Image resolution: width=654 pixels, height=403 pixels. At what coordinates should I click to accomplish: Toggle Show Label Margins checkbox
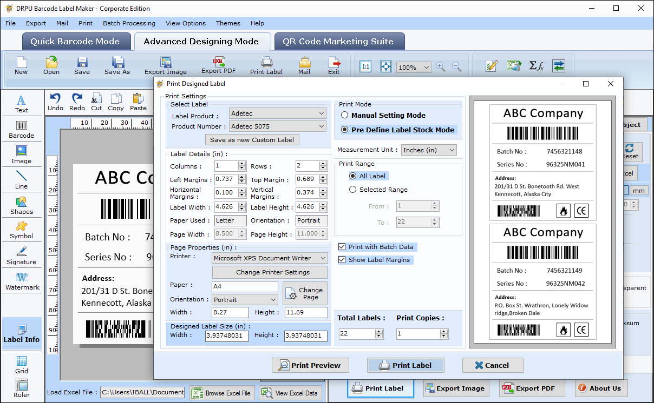342,260
